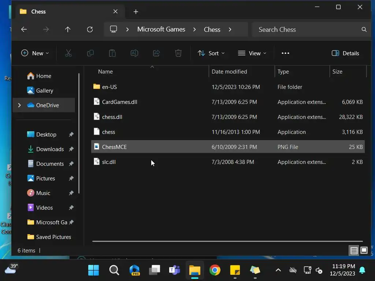Open the New dropdown menu

point(35,53)
